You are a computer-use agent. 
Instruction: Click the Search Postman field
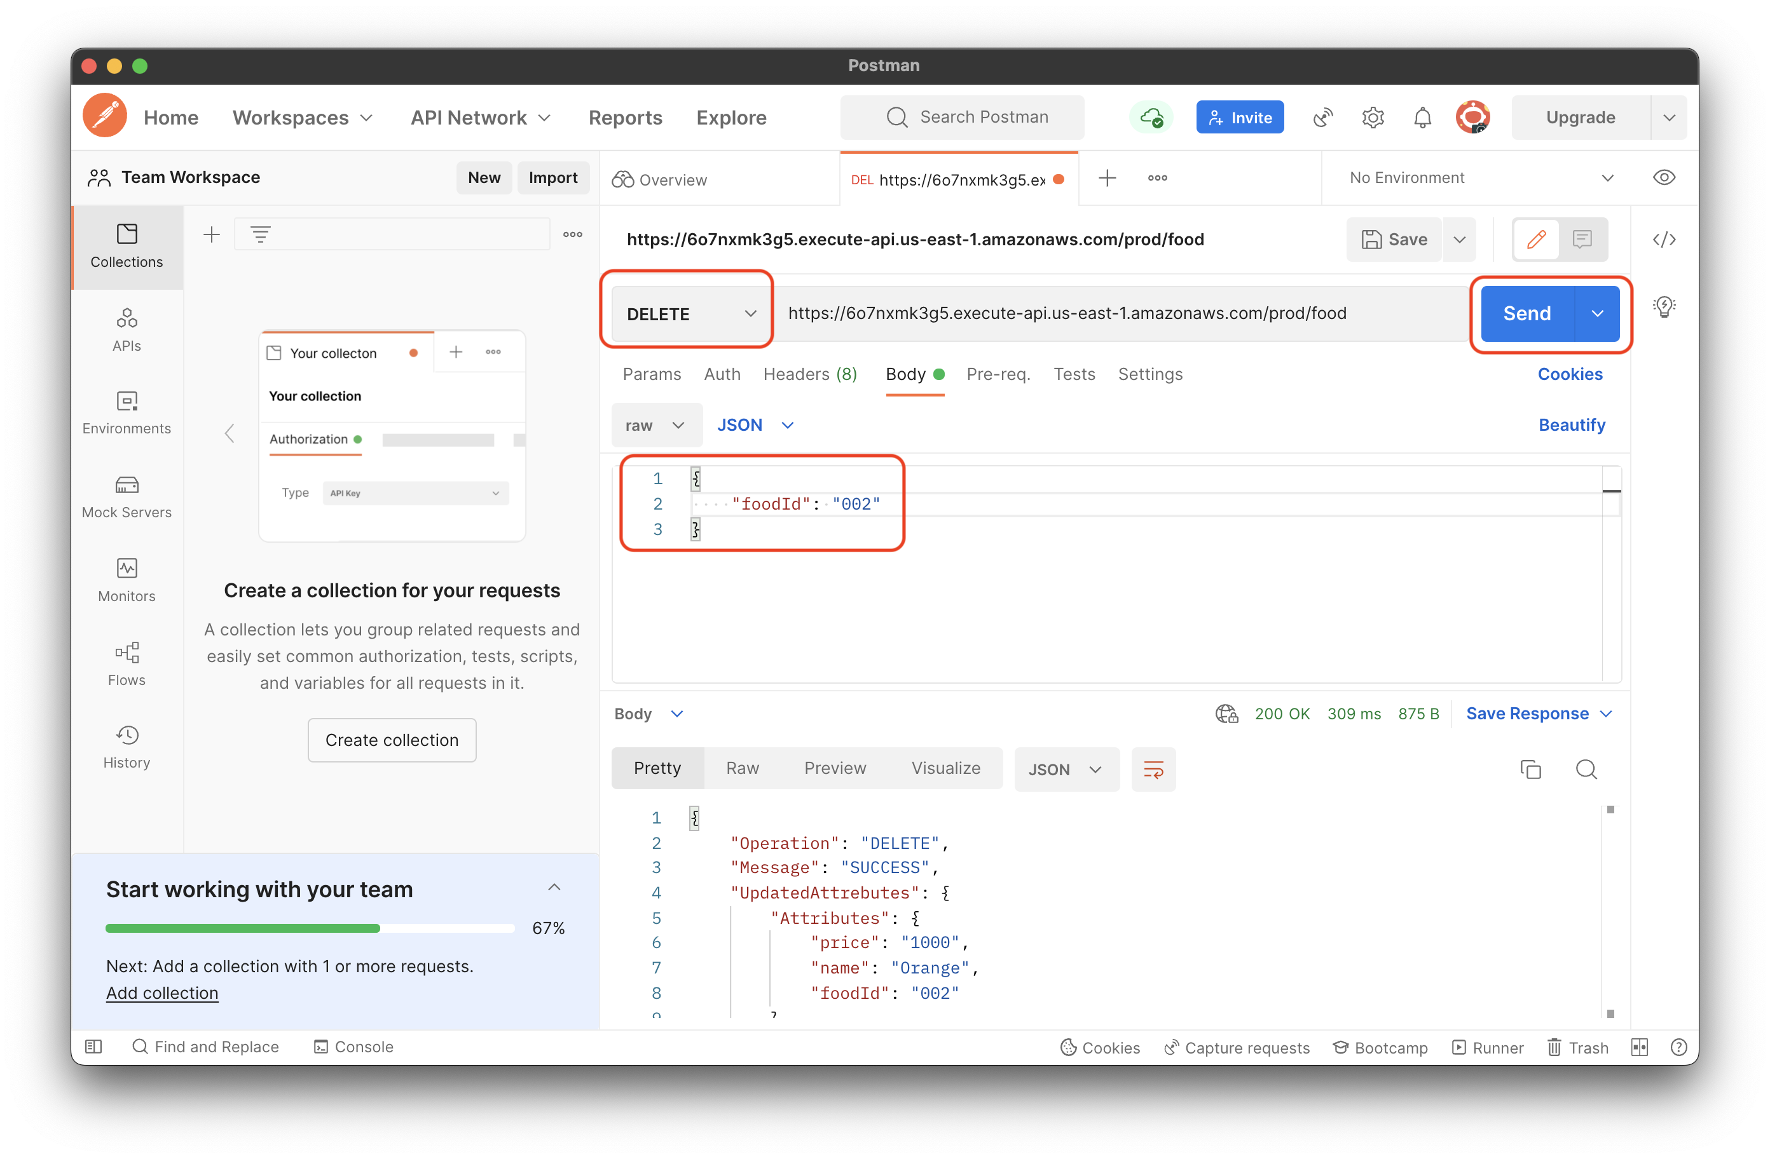963,118
